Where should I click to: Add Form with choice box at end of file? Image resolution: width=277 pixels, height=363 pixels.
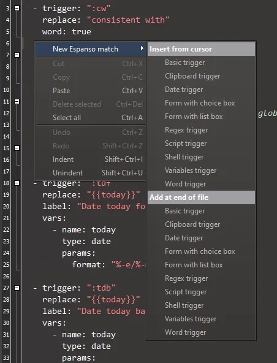(x=201, y=251)
